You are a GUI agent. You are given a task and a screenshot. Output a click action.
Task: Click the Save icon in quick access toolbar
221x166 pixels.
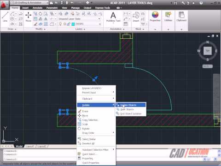62,3
